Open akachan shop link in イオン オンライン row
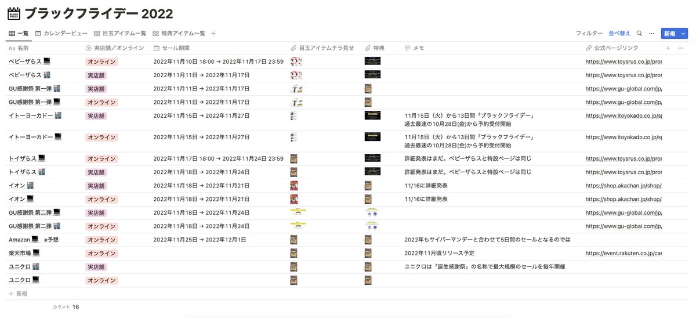Screen dimensions: 696x318 click(x=623, y=199)
